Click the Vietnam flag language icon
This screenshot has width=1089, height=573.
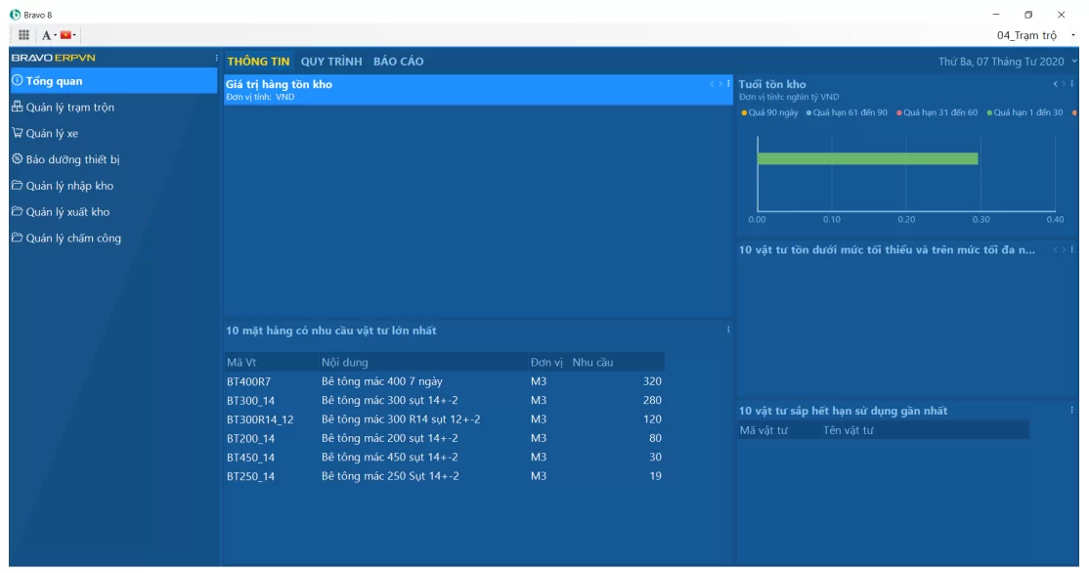pos(66,35)
